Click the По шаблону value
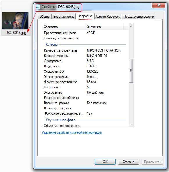This screenshot has width=169, height=172. point(96,92)
